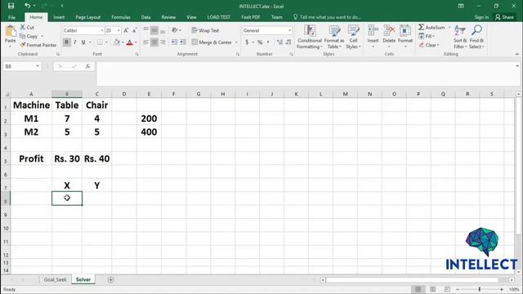The image size is (523, 294).
Task: Switch to the Review ribbon tab
Action: [x=168, y=17]
